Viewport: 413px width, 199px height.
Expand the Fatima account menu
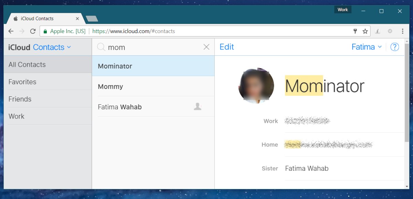click(367, 47)
